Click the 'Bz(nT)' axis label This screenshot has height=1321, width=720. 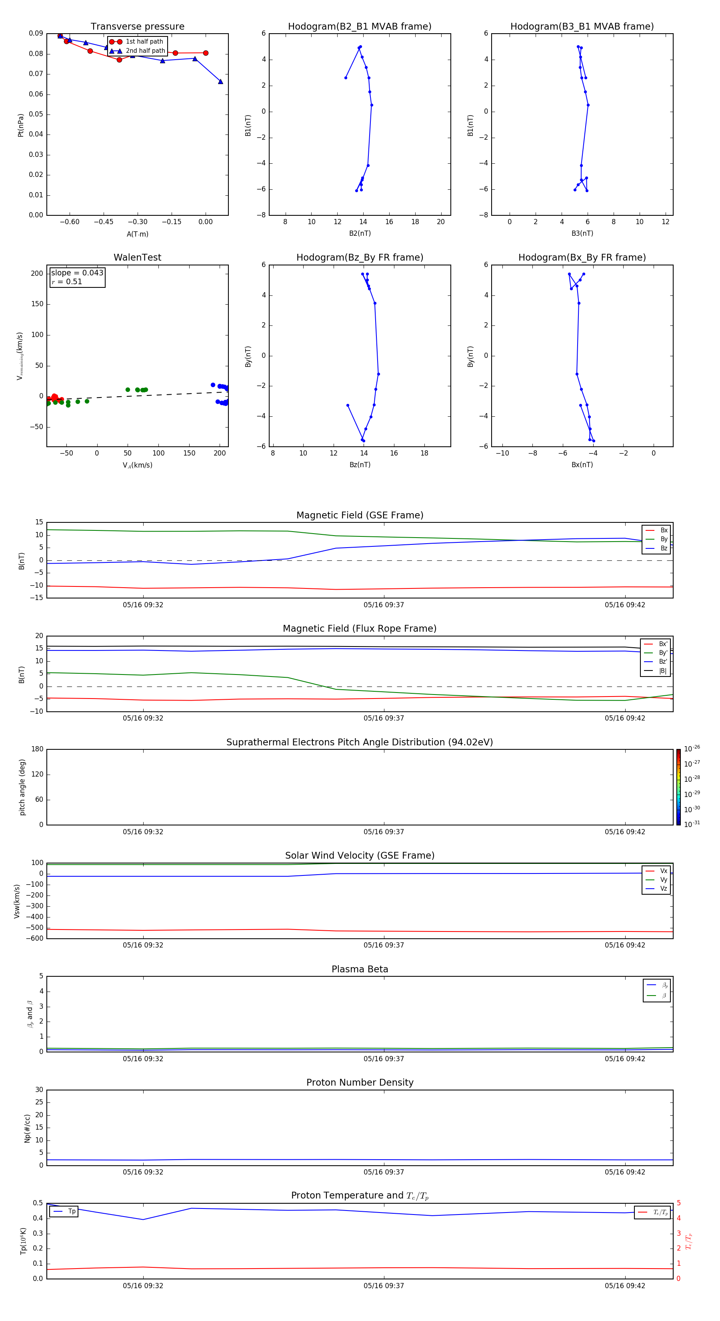(x=360, y=465)
